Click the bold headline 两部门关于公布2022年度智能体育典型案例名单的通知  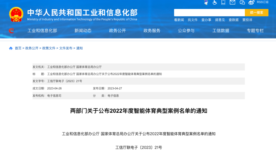(139, 111)
